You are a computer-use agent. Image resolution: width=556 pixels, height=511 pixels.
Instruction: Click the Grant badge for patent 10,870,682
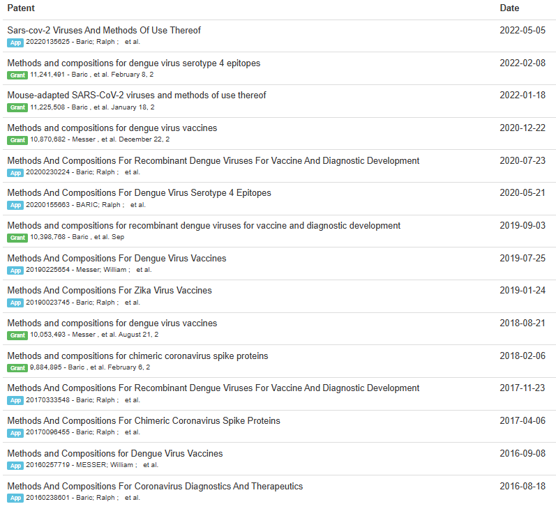[17, 140]
